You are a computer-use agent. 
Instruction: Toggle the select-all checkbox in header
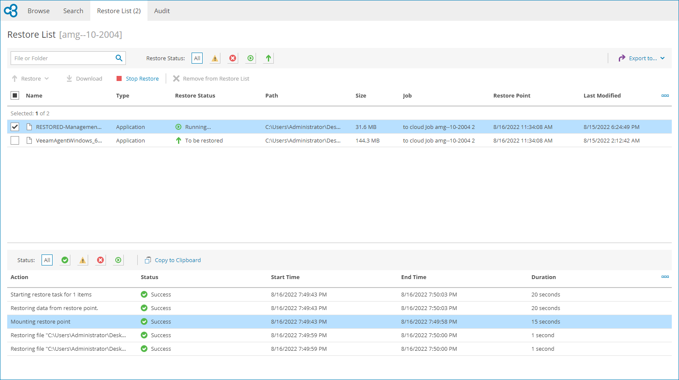click(x=15, y=95)
